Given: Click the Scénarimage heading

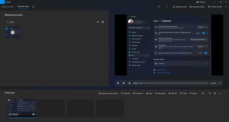Looking at the screenshot, I should pyautogui.click(x=10, y=93).
